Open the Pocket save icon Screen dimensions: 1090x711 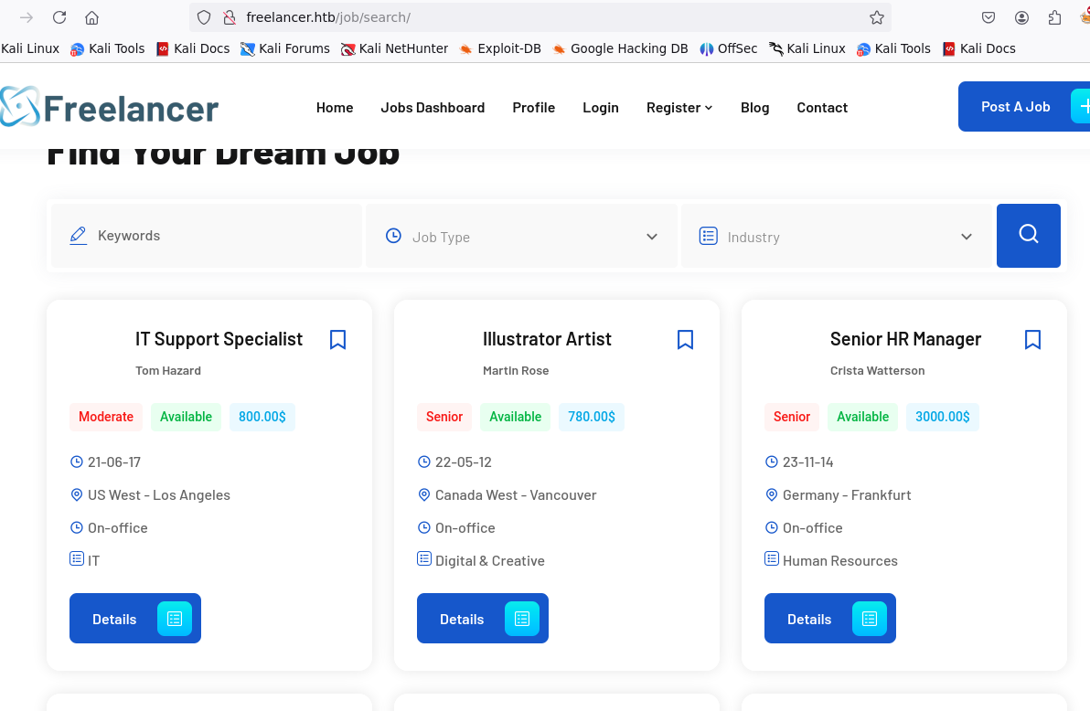(x=988, y=17)
